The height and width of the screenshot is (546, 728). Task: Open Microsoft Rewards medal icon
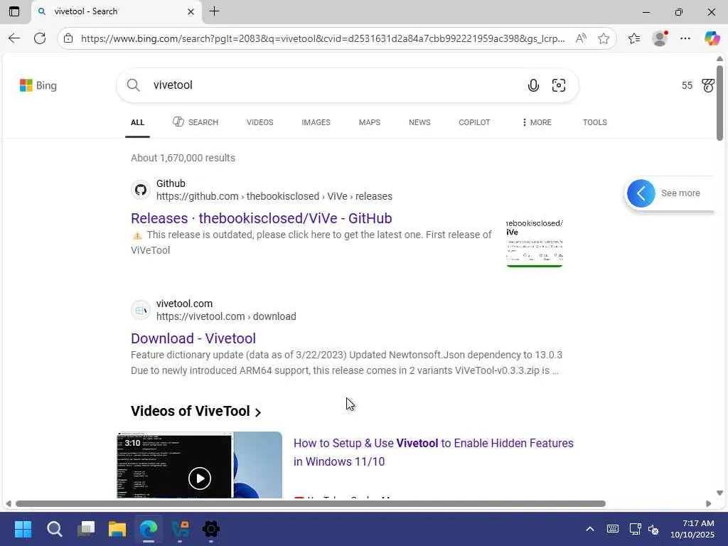click(x=708, y=85)
